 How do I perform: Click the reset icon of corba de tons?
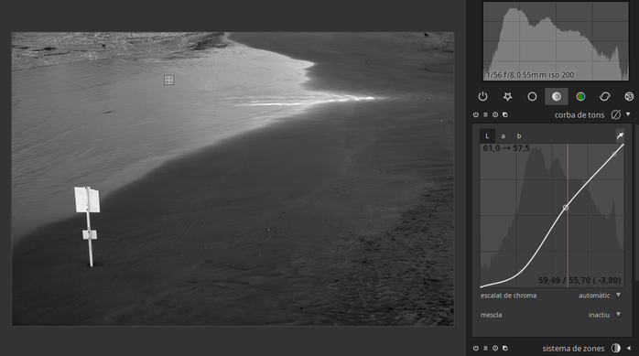click(495, 115)
